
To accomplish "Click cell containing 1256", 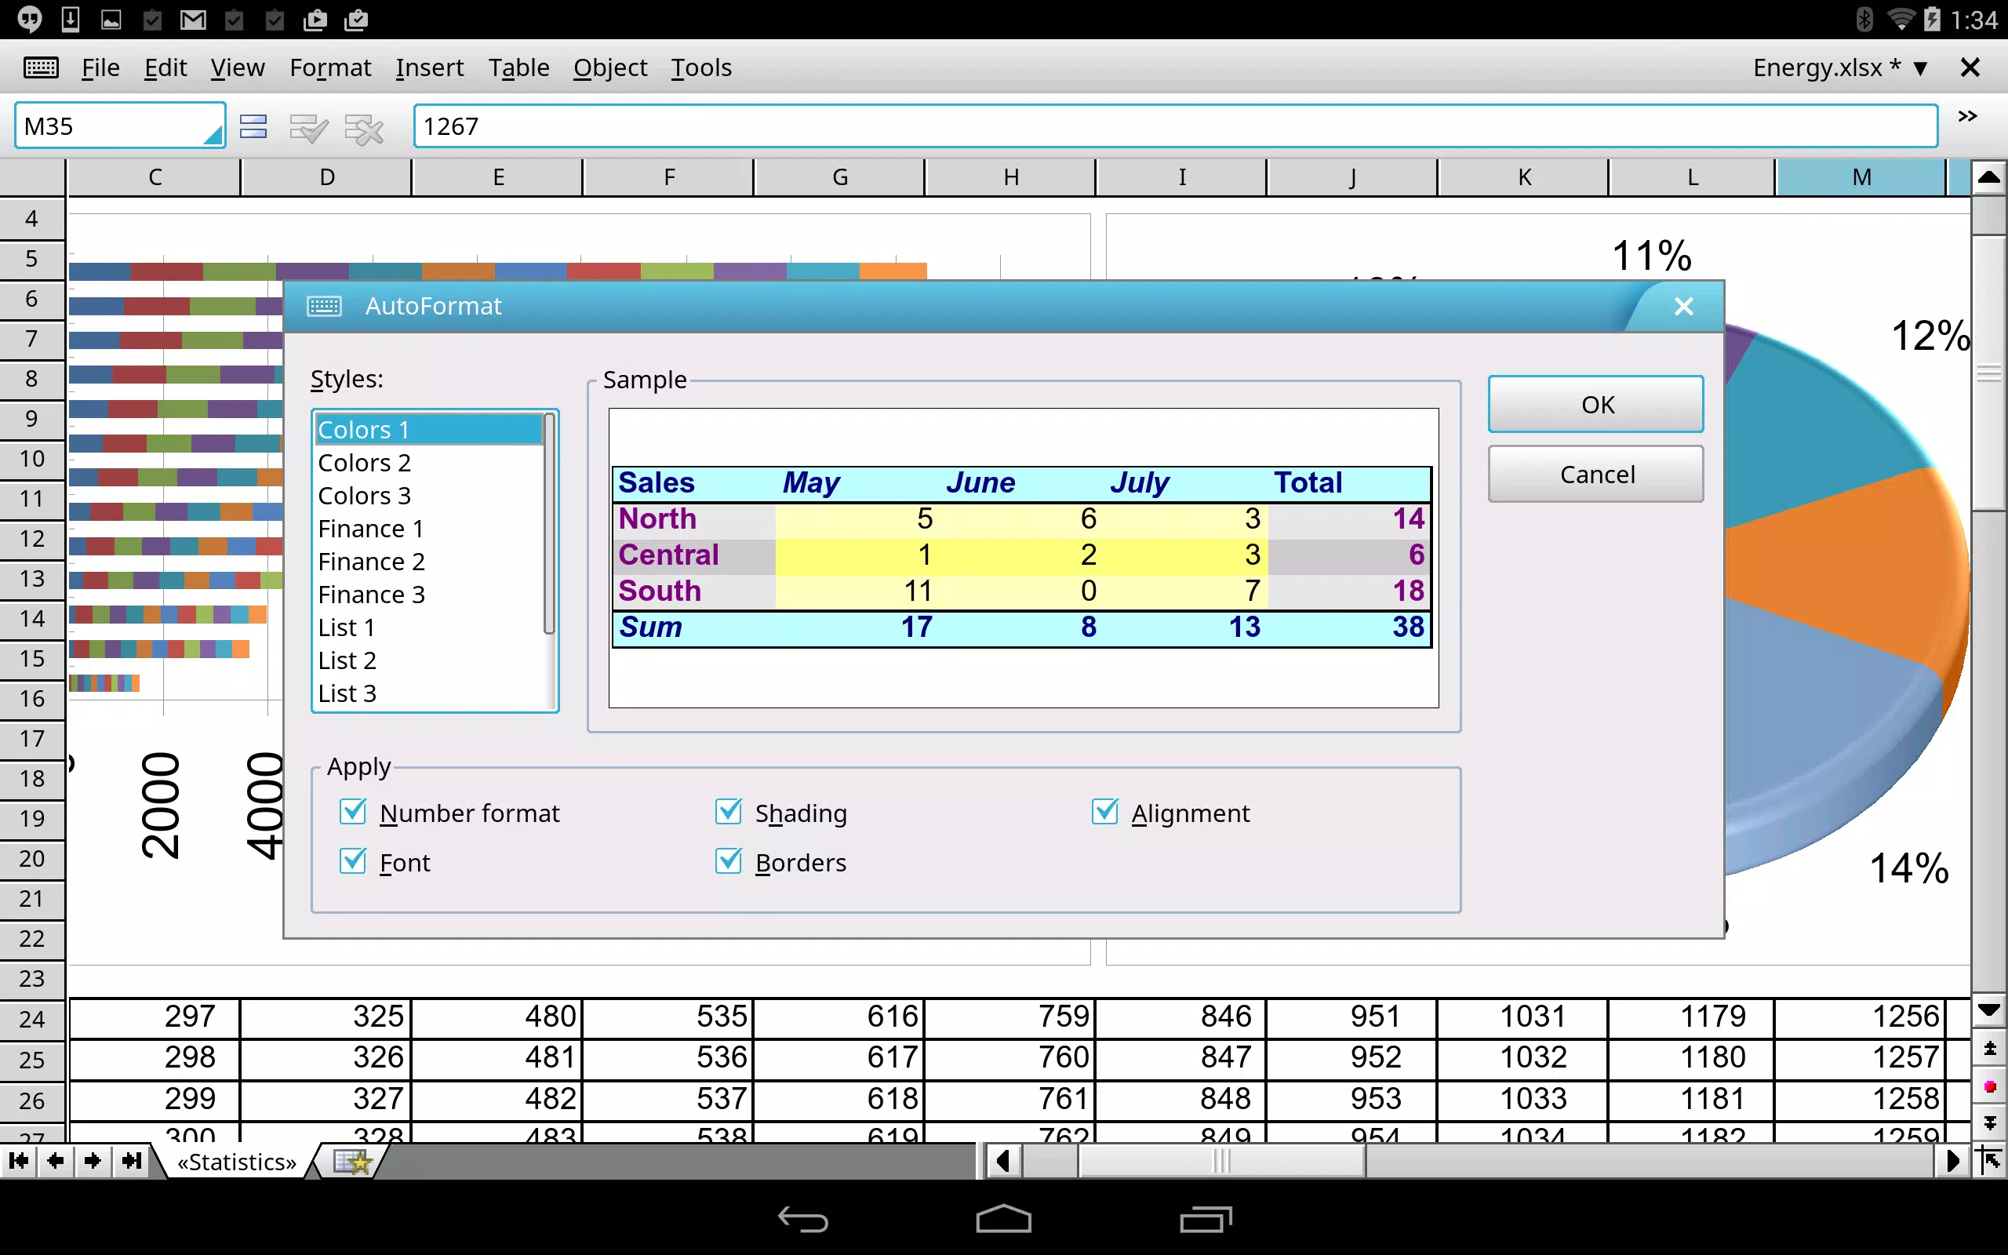I will point(1860,1017).
